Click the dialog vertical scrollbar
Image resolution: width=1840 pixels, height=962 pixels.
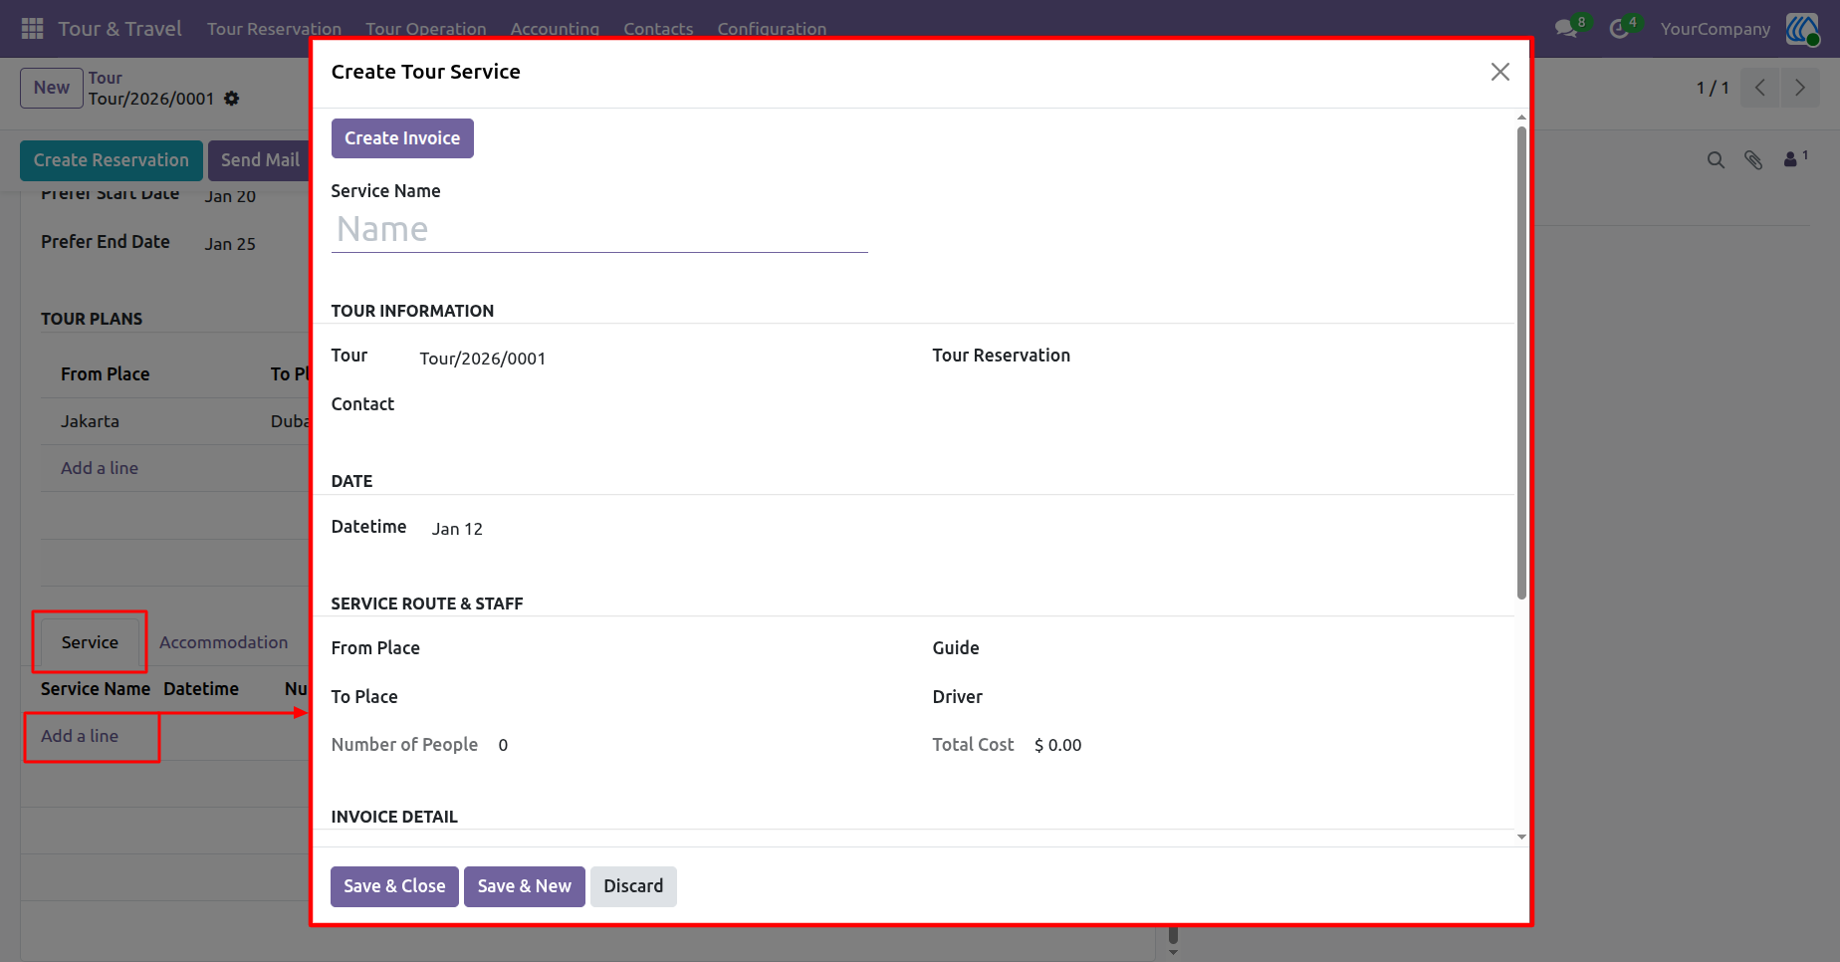(x=1521, y=363)
